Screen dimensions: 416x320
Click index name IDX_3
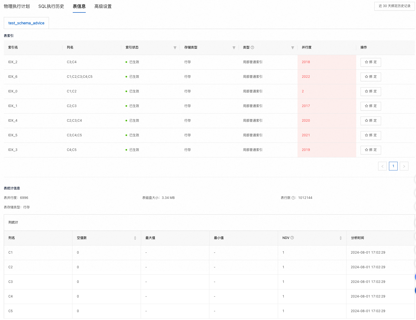[13, 150]
